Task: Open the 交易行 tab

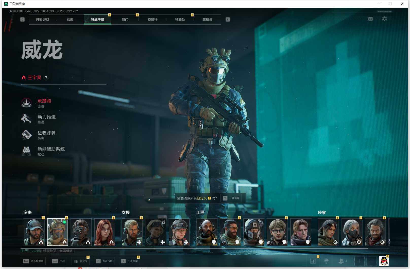Action: [x=152, y=19]
